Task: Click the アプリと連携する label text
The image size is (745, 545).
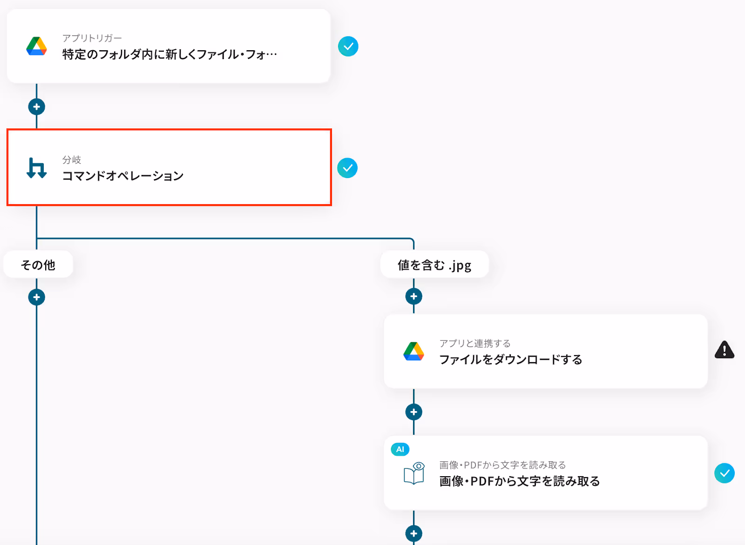Action: (475, 343)
